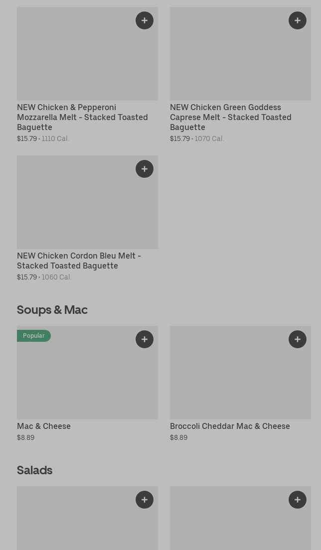Image resolution: width=321 pixels, height=550 pixels.
Task: Add Chicken Green Goddess Caprese Melt to cart
Action: [x=298, y=20]
